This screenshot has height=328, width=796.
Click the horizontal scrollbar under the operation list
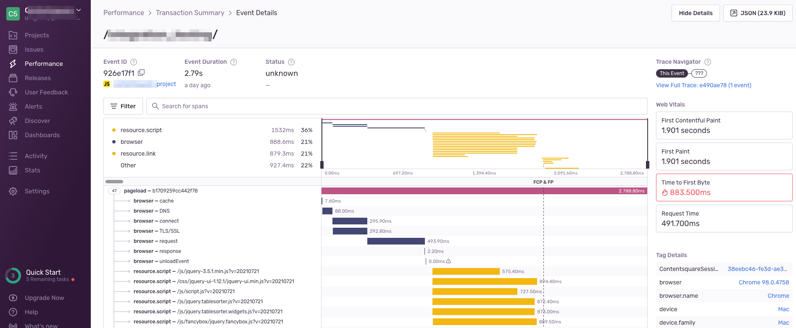[x=114, y=182]
